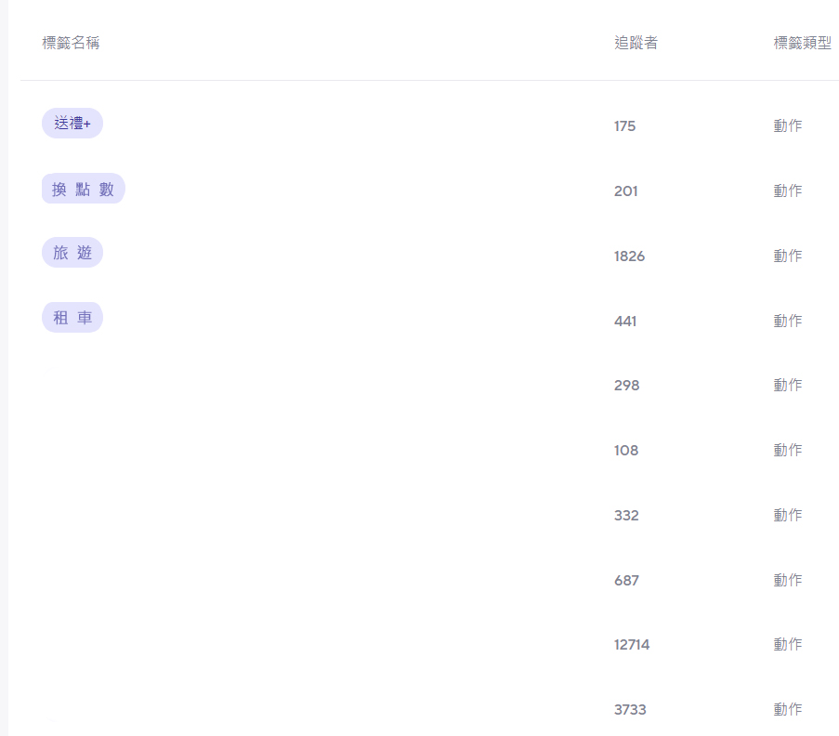Screen dimensions: 839x736
Task: Click the 標籤類型 column header
Action: pyautogui.click(x=802, y=44)
